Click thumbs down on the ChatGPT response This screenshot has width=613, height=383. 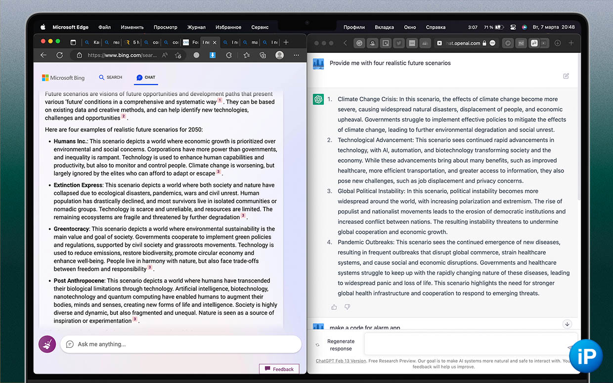tap(348, 307)
